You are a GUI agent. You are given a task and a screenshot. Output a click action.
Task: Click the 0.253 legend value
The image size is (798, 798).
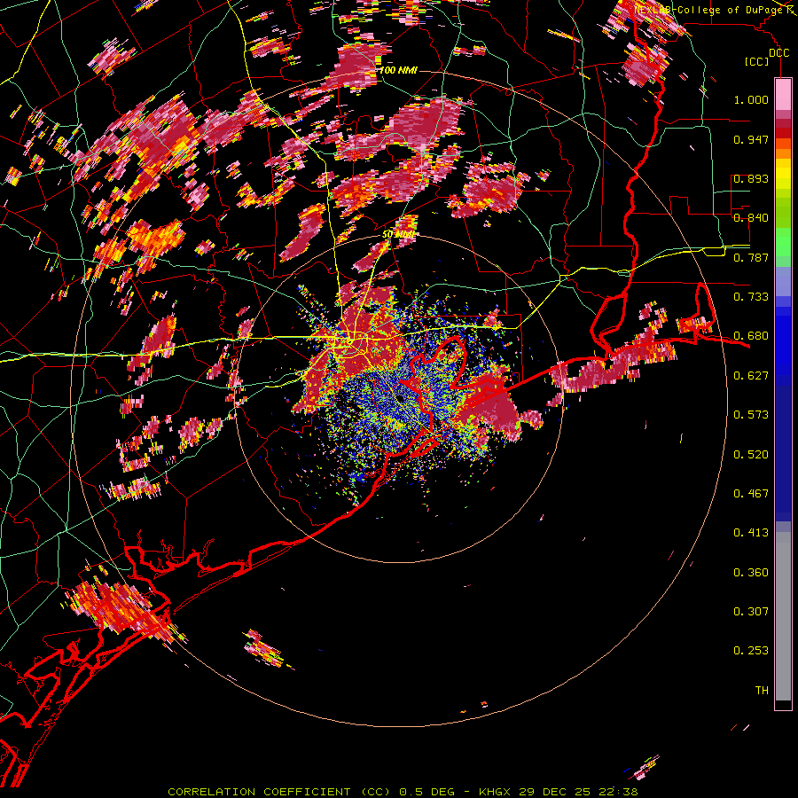[x=751, y=651]
